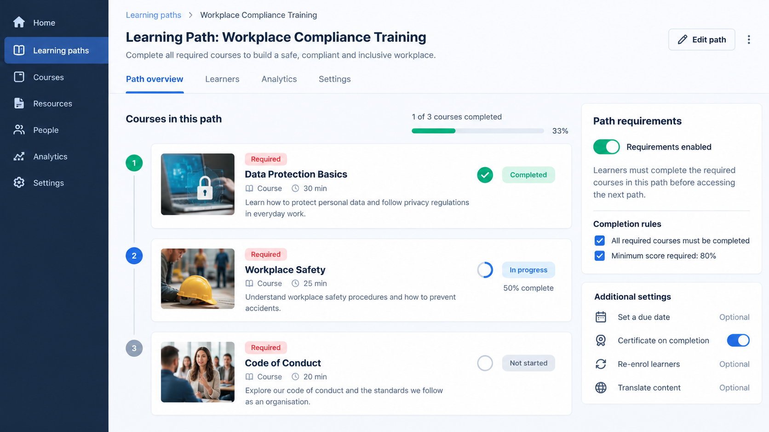Click the Translate content globe icon
Viewport: 769px width, 432px height.
pyautogui.click(x=601, y=387)
